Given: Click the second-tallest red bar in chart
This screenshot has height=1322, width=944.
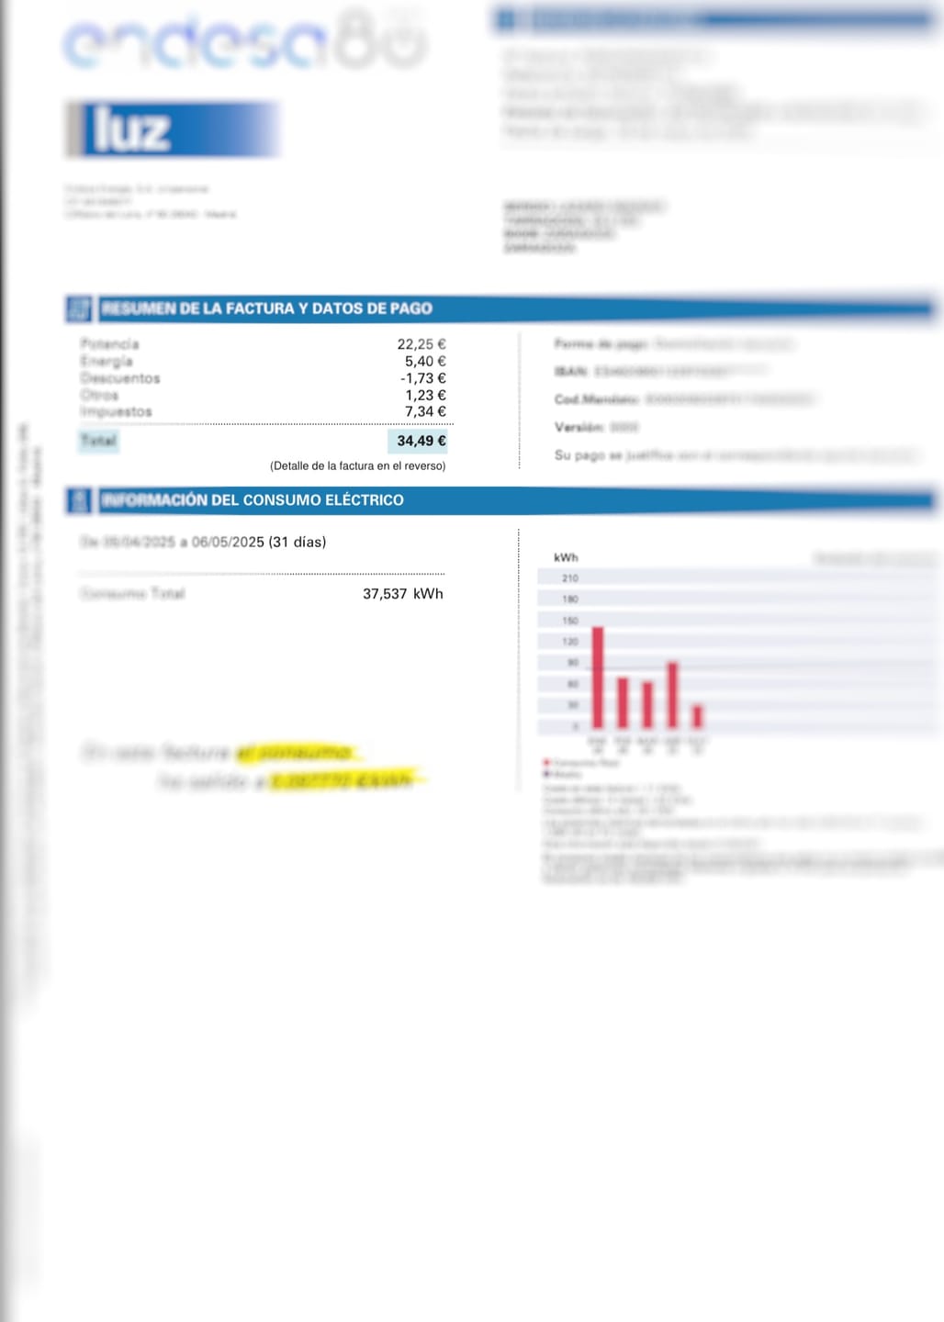Looking at the screenshot, I should click(x=672, y=696).
